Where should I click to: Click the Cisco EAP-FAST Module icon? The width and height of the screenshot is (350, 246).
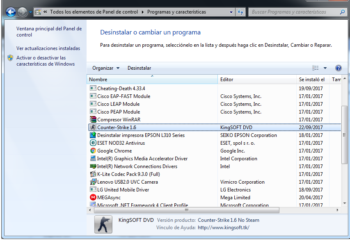pyautogui.click(x=93, y=96)
